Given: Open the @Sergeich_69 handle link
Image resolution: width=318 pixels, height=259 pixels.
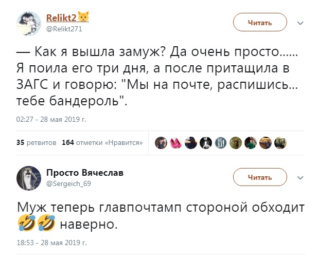Looking at the screenshot, I should [68, 183].
